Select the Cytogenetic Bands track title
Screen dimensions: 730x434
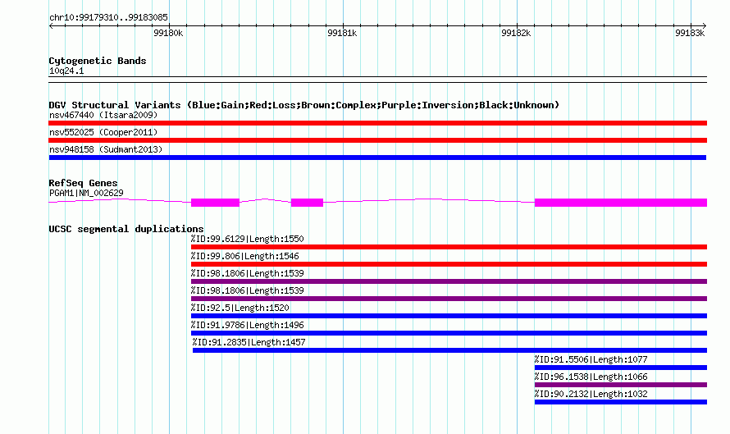pyautogui.click(x=98, y=61)
